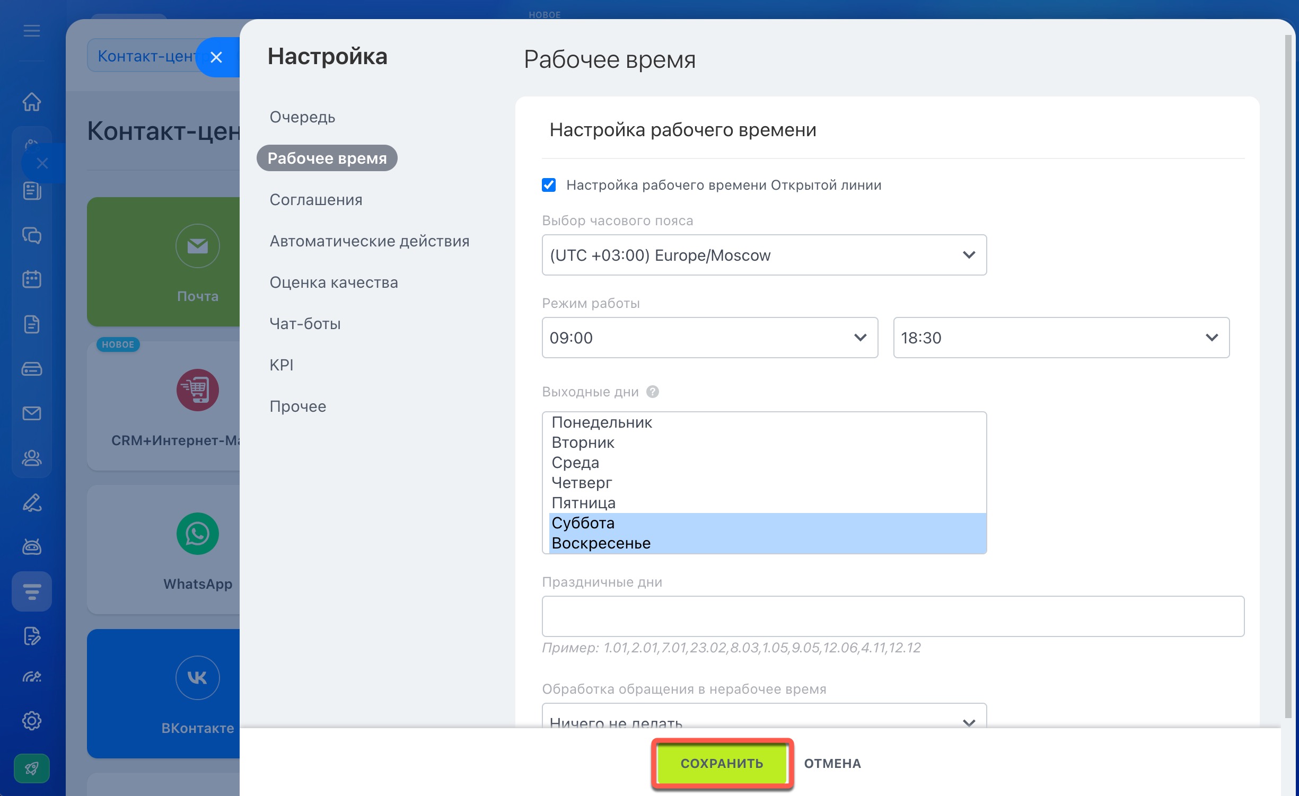The image size is (1299, 796).
Task: Click the CRM+Интернет-Магазин cart icon
Action: pyautogui.click(x=197, y=390)
